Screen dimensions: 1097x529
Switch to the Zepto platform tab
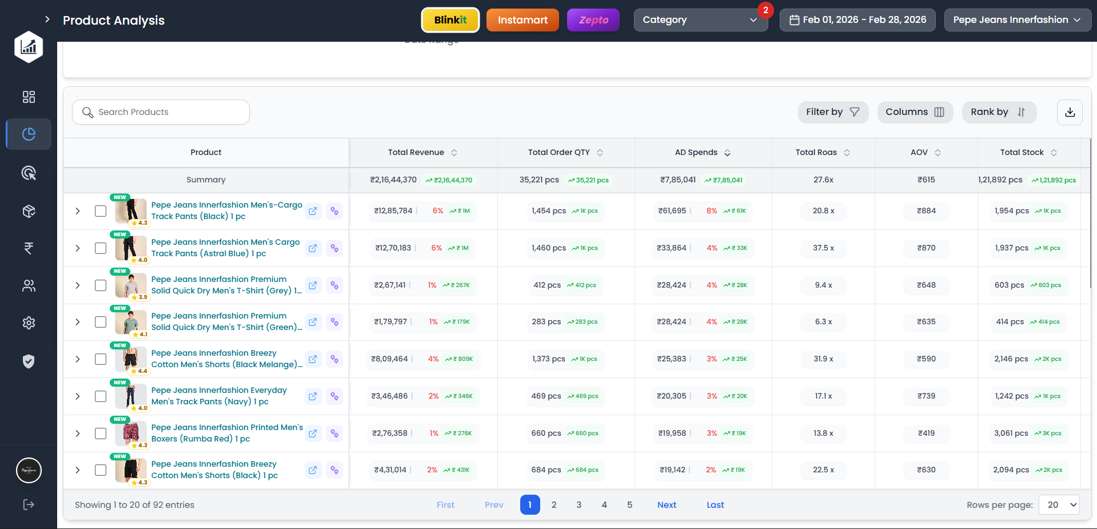coord(593,20)
